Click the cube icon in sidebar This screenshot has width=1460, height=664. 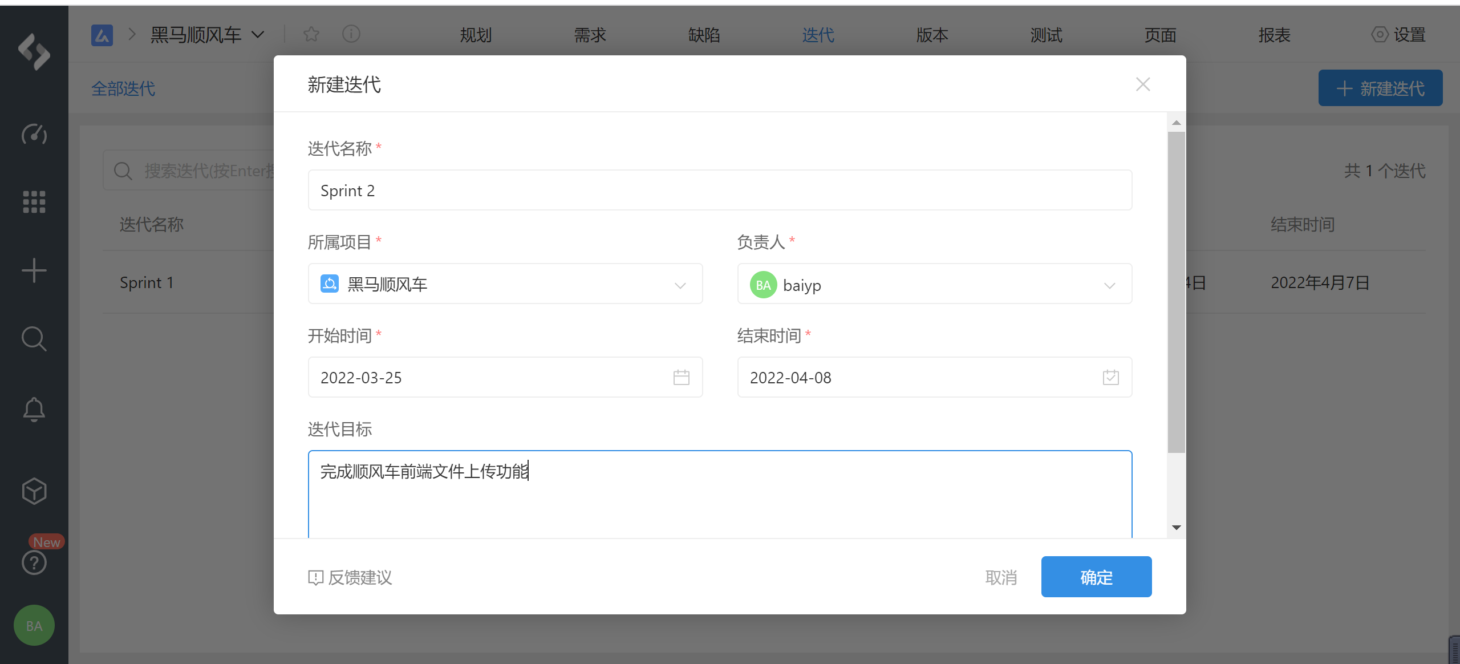(34, 491)
